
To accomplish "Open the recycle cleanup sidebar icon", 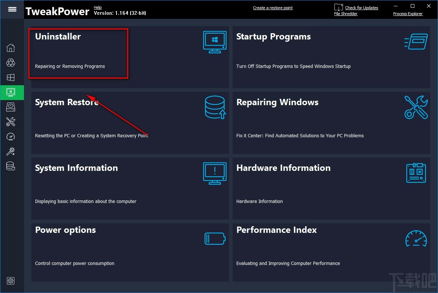I will pos(11,63).
